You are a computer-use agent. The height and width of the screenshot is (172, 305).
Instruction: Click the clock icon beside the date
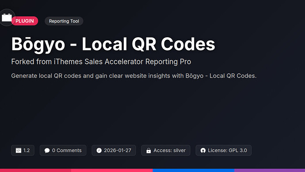[x=99, y=150]
